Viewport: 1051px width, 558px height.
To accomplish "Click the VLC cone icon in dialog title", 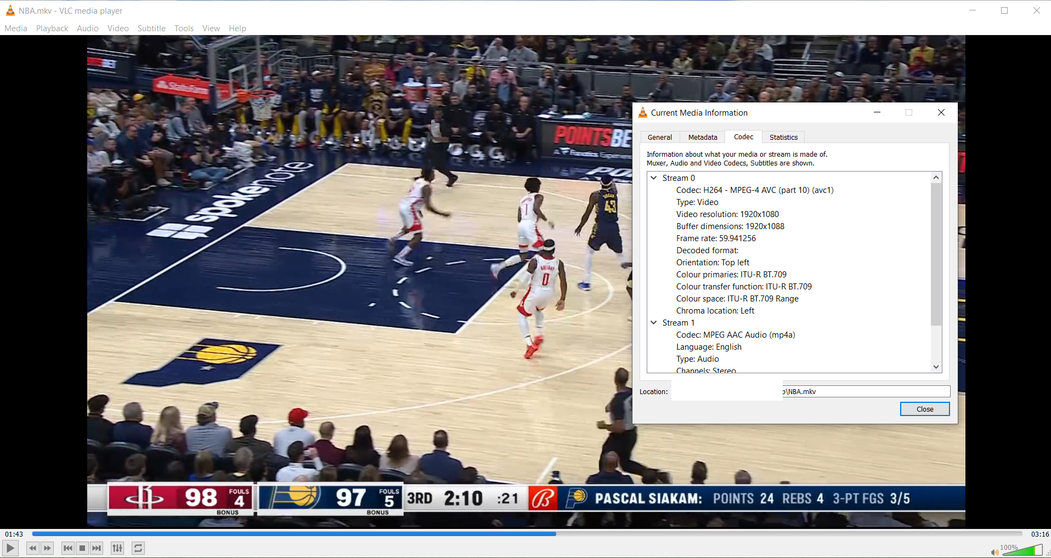I will 643,112.
